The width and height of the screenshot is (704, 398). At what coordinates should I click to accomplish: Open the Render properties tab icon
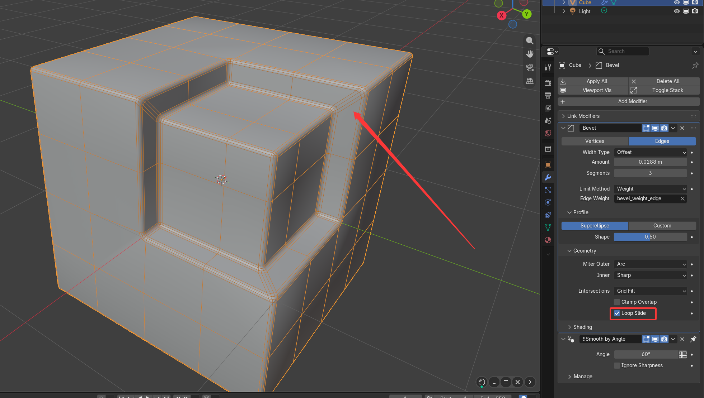(548, 83)
